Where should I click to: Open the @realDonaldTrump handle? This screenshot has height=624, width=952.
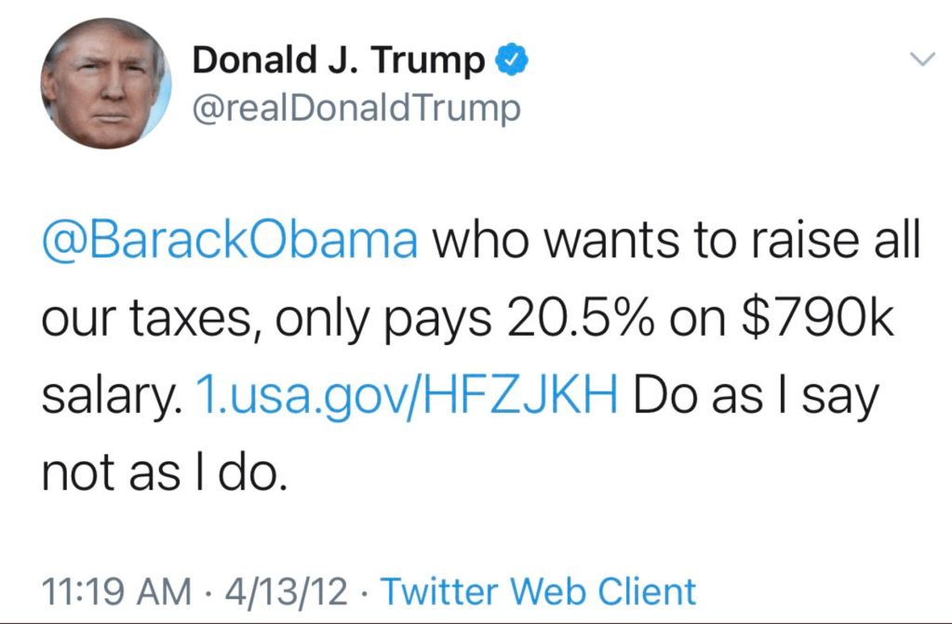click(355, 109)
